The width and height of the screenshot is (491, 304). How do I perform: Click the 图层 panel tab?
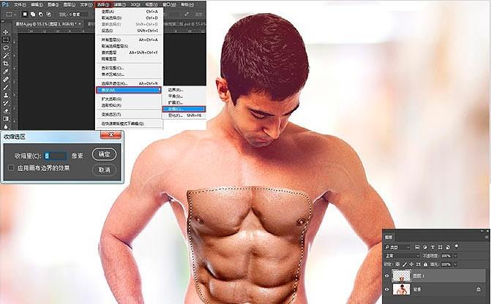point(389,237)
